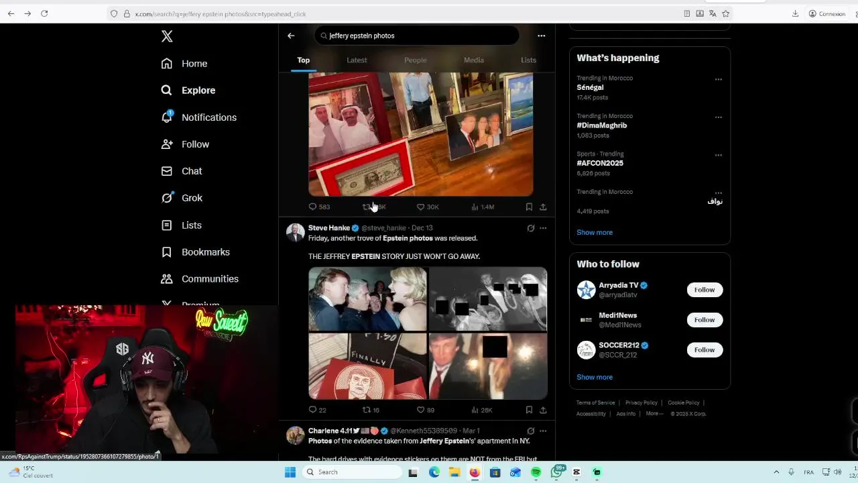Open more options for Sénégal trend
This screenshot has height=483, width=858.
(x=718, y=79)
